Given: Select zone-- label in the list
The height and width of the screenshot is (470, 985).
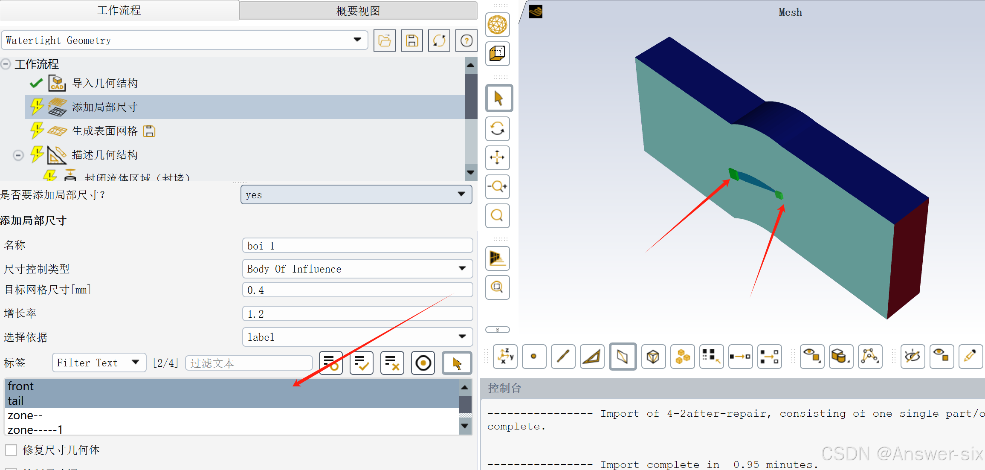Looking at the screenshot, I should pyautogui.click(x=25, y=415).
